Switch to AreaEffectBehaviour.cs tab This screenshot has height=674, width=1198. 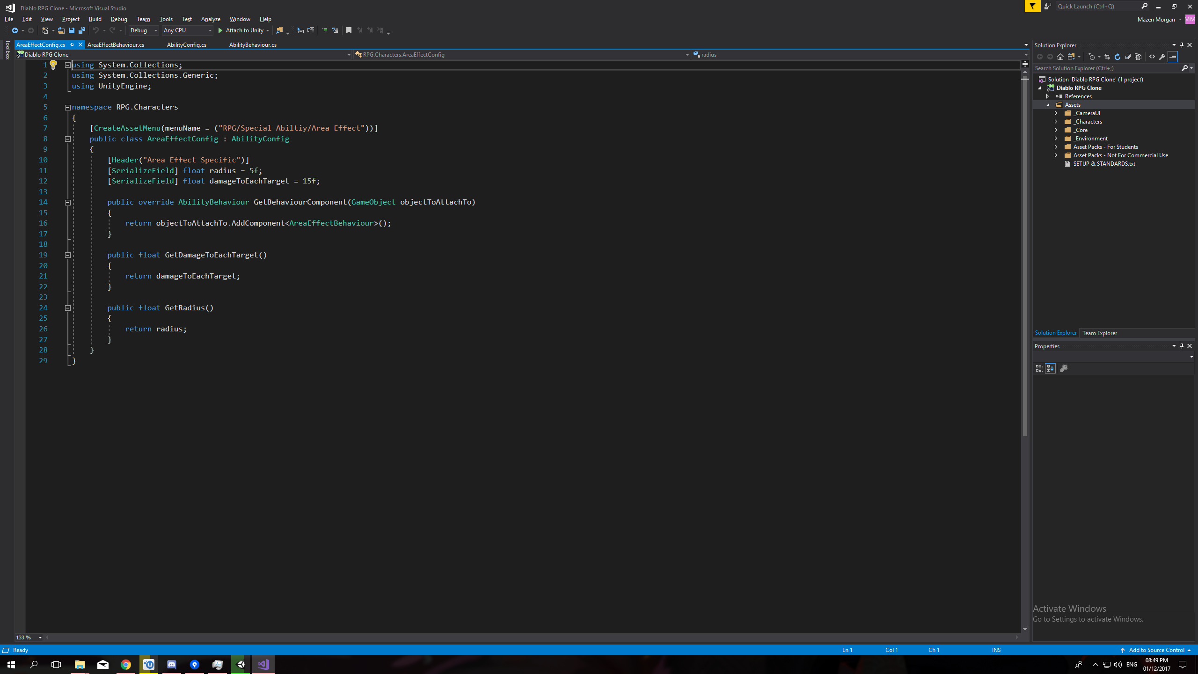(x=116, y=45)
